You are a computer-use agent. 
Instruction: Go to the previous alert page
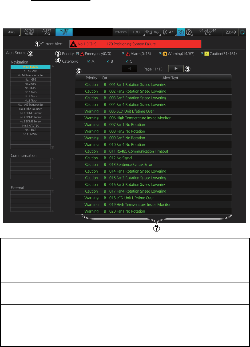[x=129, y=69]
